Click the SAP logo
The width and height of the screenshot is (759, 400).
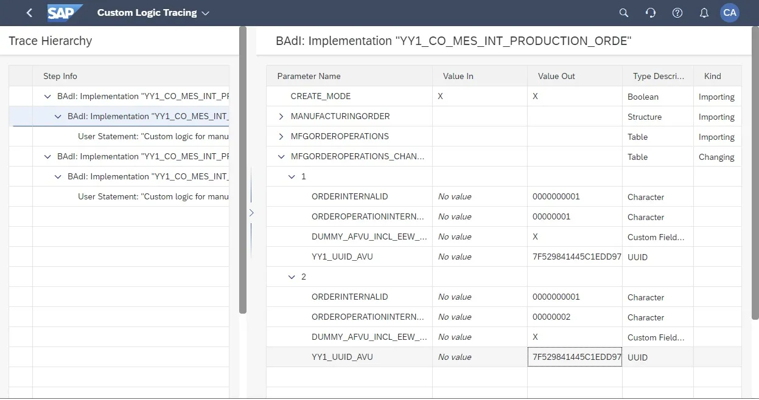point(65,13)
